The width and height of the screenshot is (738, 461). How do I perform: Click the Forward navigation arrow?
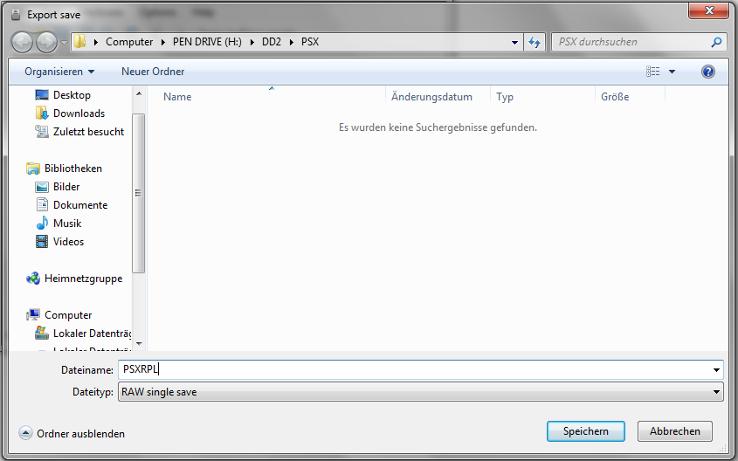[46, 42]
